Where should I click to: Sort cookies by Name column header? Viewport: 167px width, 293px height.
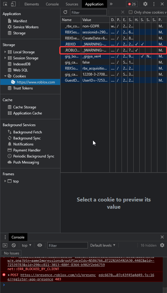(x=71, y=20)
